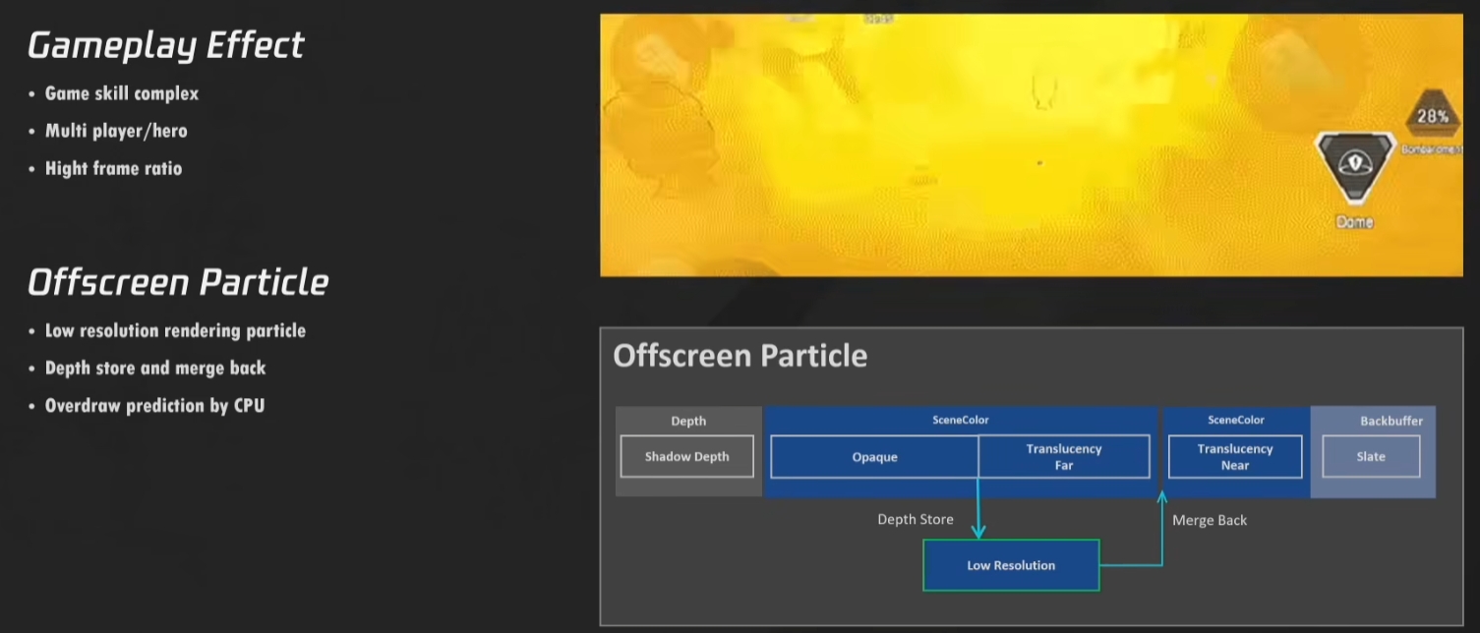Image resolution: width=1480 pixels, height=633 pixels.
Task: Click the green-outlined Low Resolution box
Action: coord(1011,565)
